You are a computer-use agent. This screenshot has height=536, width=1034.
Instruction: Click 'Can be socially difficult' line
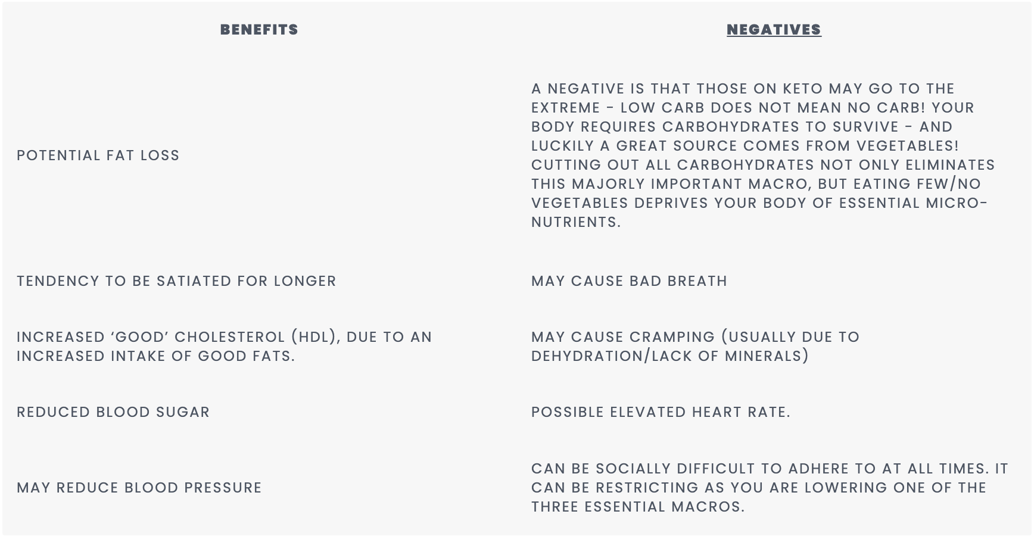(x=770, y=469)
